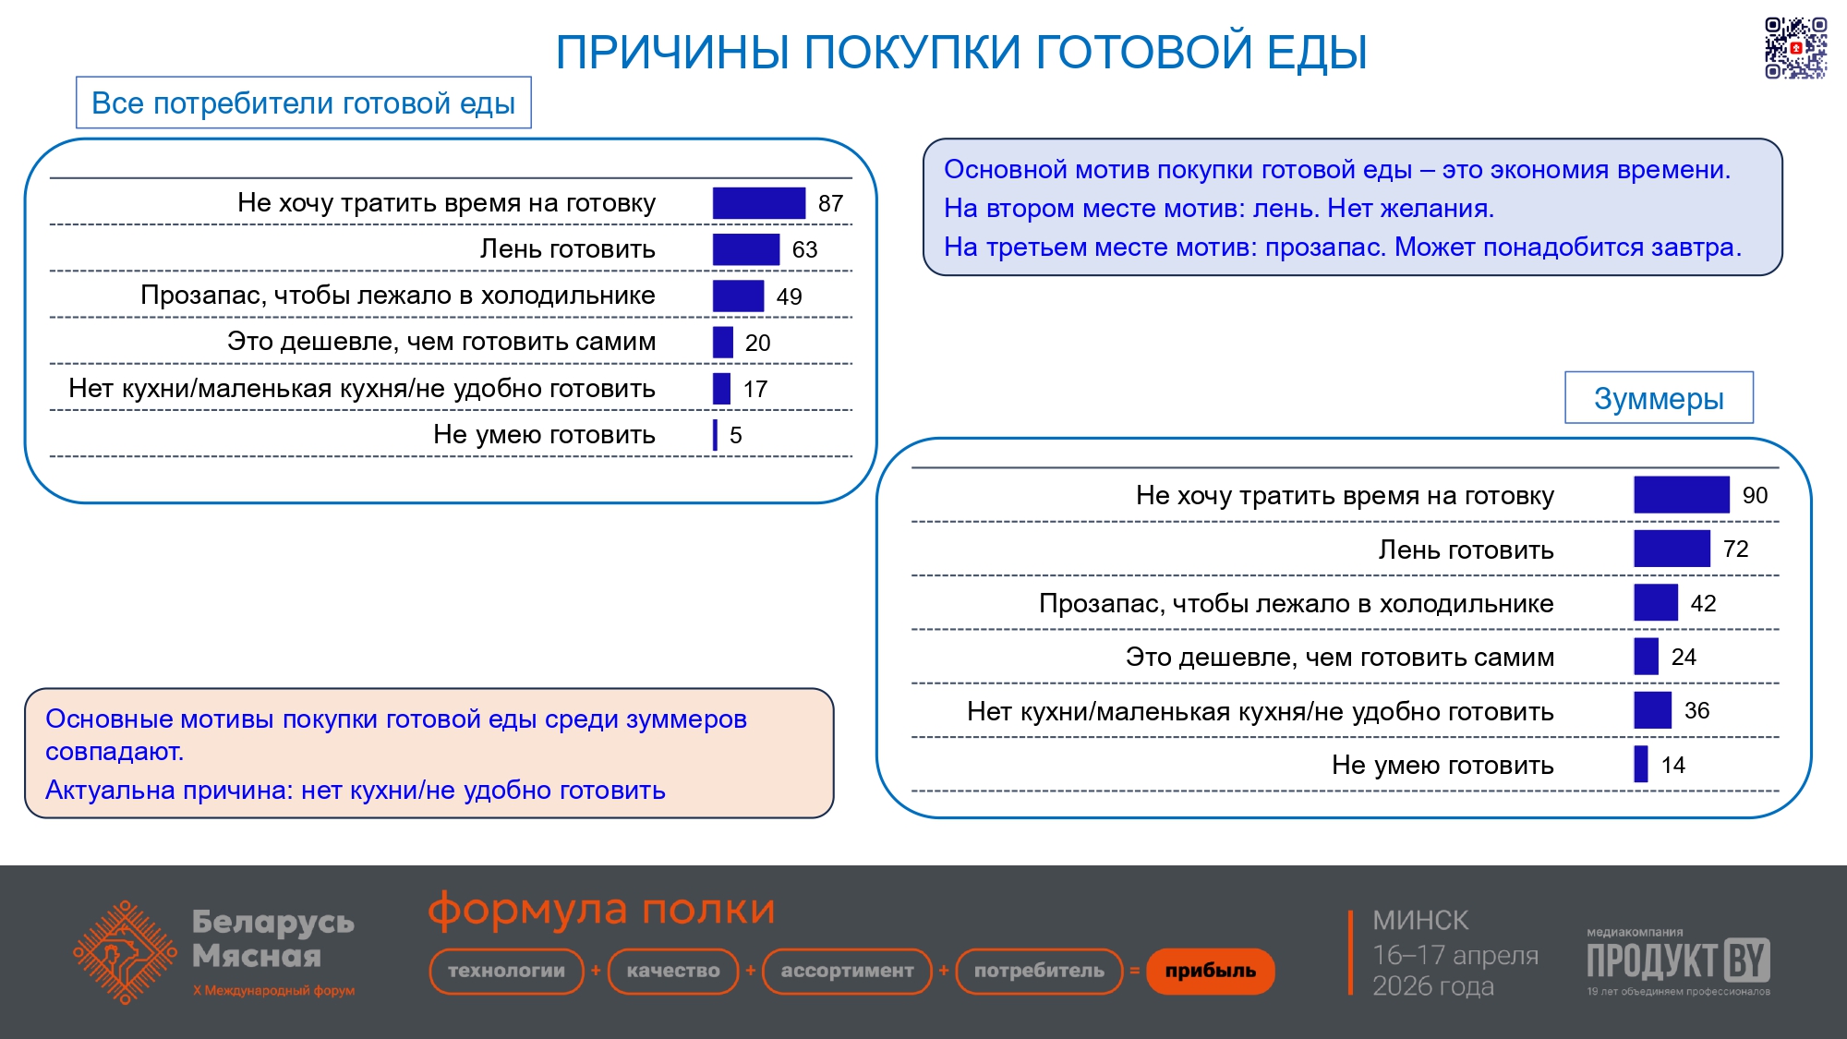This screenshot has height=1039, width=1847.
Task: Click 'Это дешевле, чем готовить самим' in Зуммеры chart
Action: tap(1340, 657)
